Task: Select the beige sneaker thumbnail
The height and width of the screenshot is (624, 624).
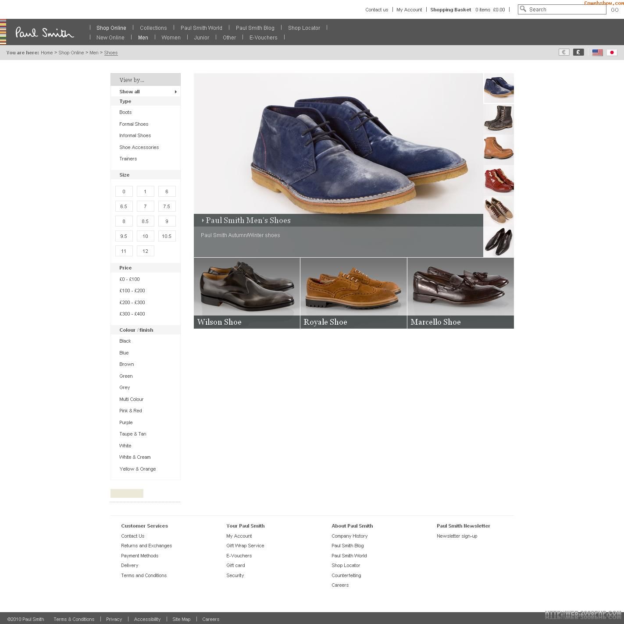Action: [x=499, y=211]
